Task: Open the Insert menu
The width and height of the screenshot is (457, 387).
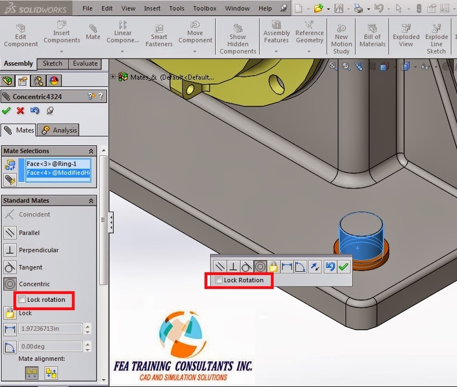Action: pos(152,8)
